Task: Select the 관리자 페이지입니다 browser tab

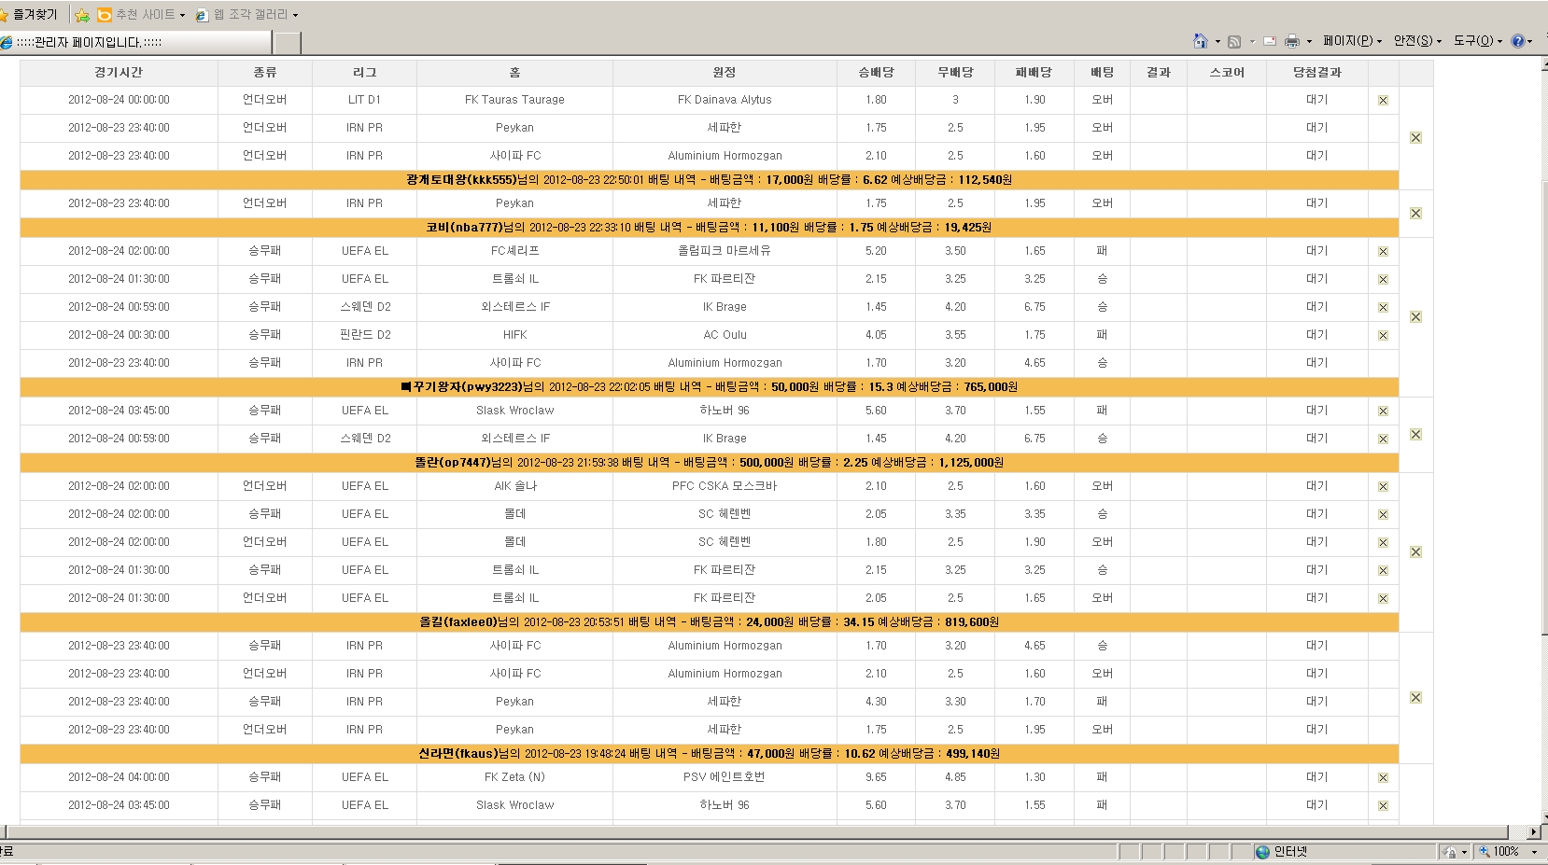Action: (x=136, y=42)
